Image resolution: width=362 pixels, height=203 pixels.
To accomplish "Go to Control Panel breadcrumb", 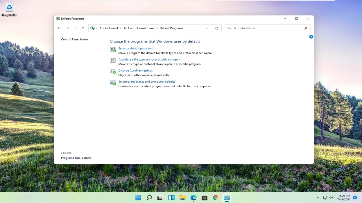I will pos(109,28).
